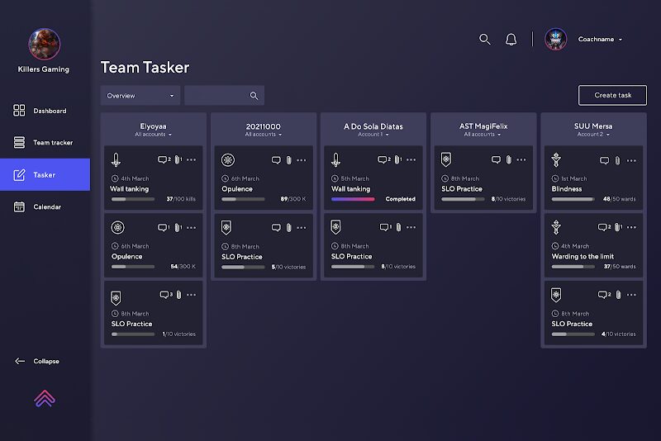Click the Team Tasker page heading

click(x=145, y=68)
